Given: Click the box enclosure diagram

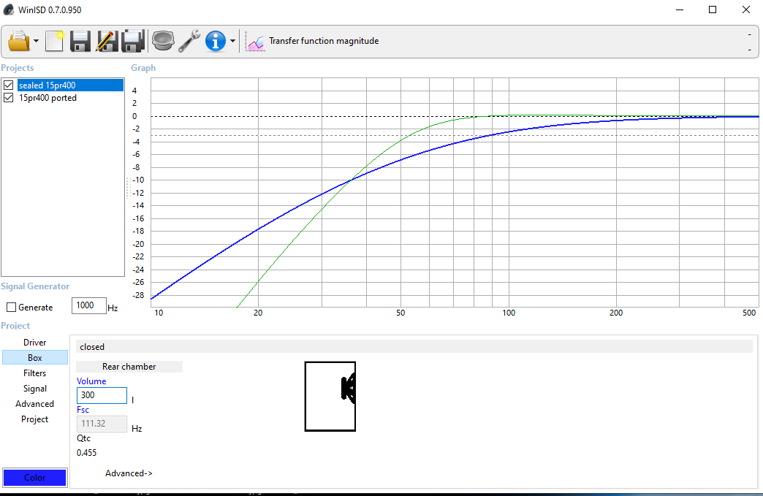Looking at the screenshot, I should pyautogui.click(x=330, y=397).
